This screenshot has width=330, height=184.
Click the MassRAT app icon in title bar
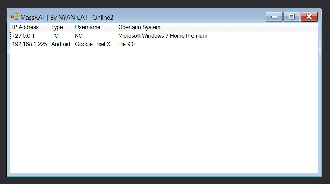(x=15, y=17)
